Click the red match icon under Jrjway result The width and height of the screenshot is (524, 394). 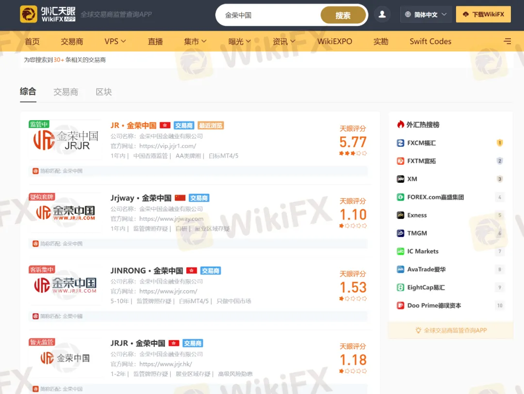tap(35, 243)
